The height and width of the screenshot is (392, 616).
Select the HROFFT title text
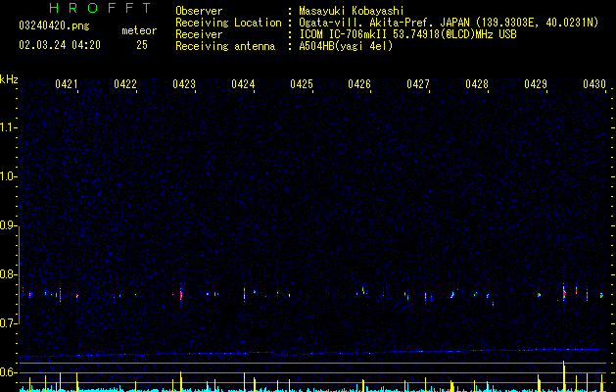[x=101, y=8]
